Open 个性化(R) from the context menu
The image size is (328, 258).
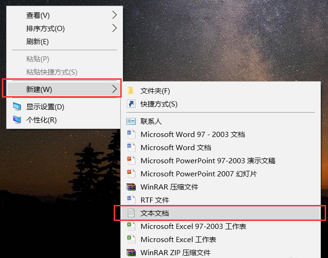pyautogui.click(x=64, y=120)
